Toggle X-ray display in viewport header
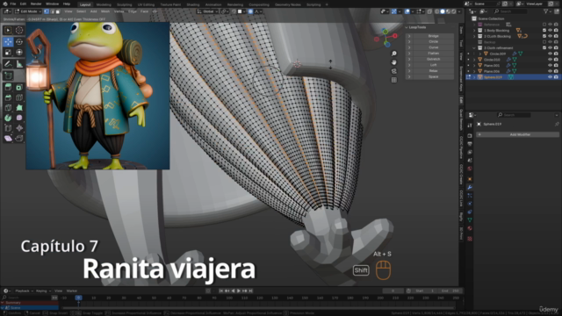 (x=429, y=11)
